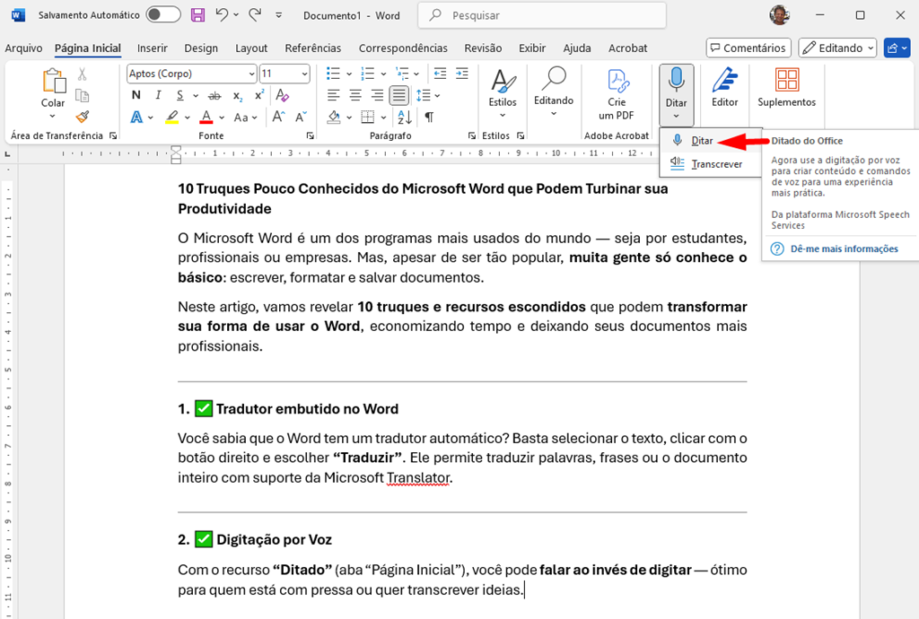
Task: Switch to the Design tab
Action: click(201, 48)
